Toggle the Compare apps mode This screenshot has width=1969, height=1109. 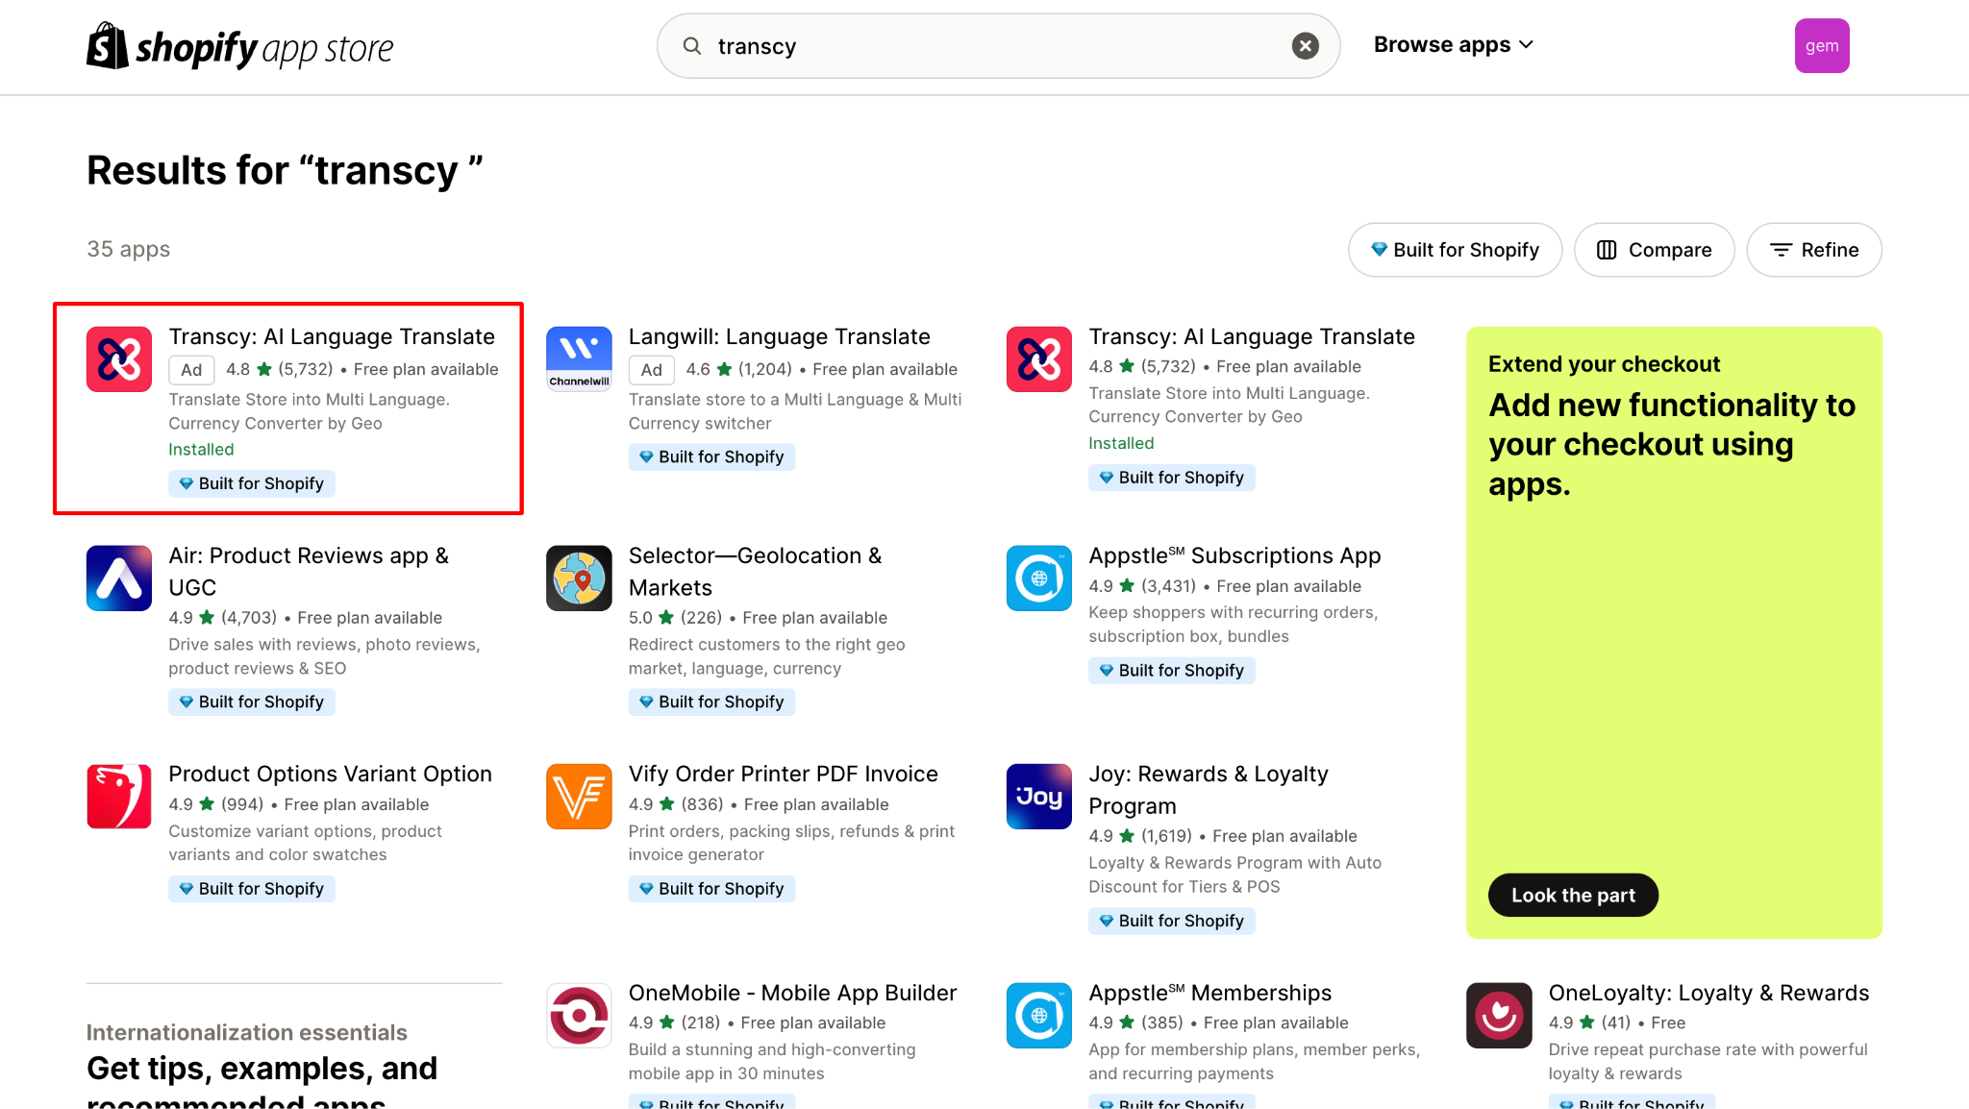1654,250
